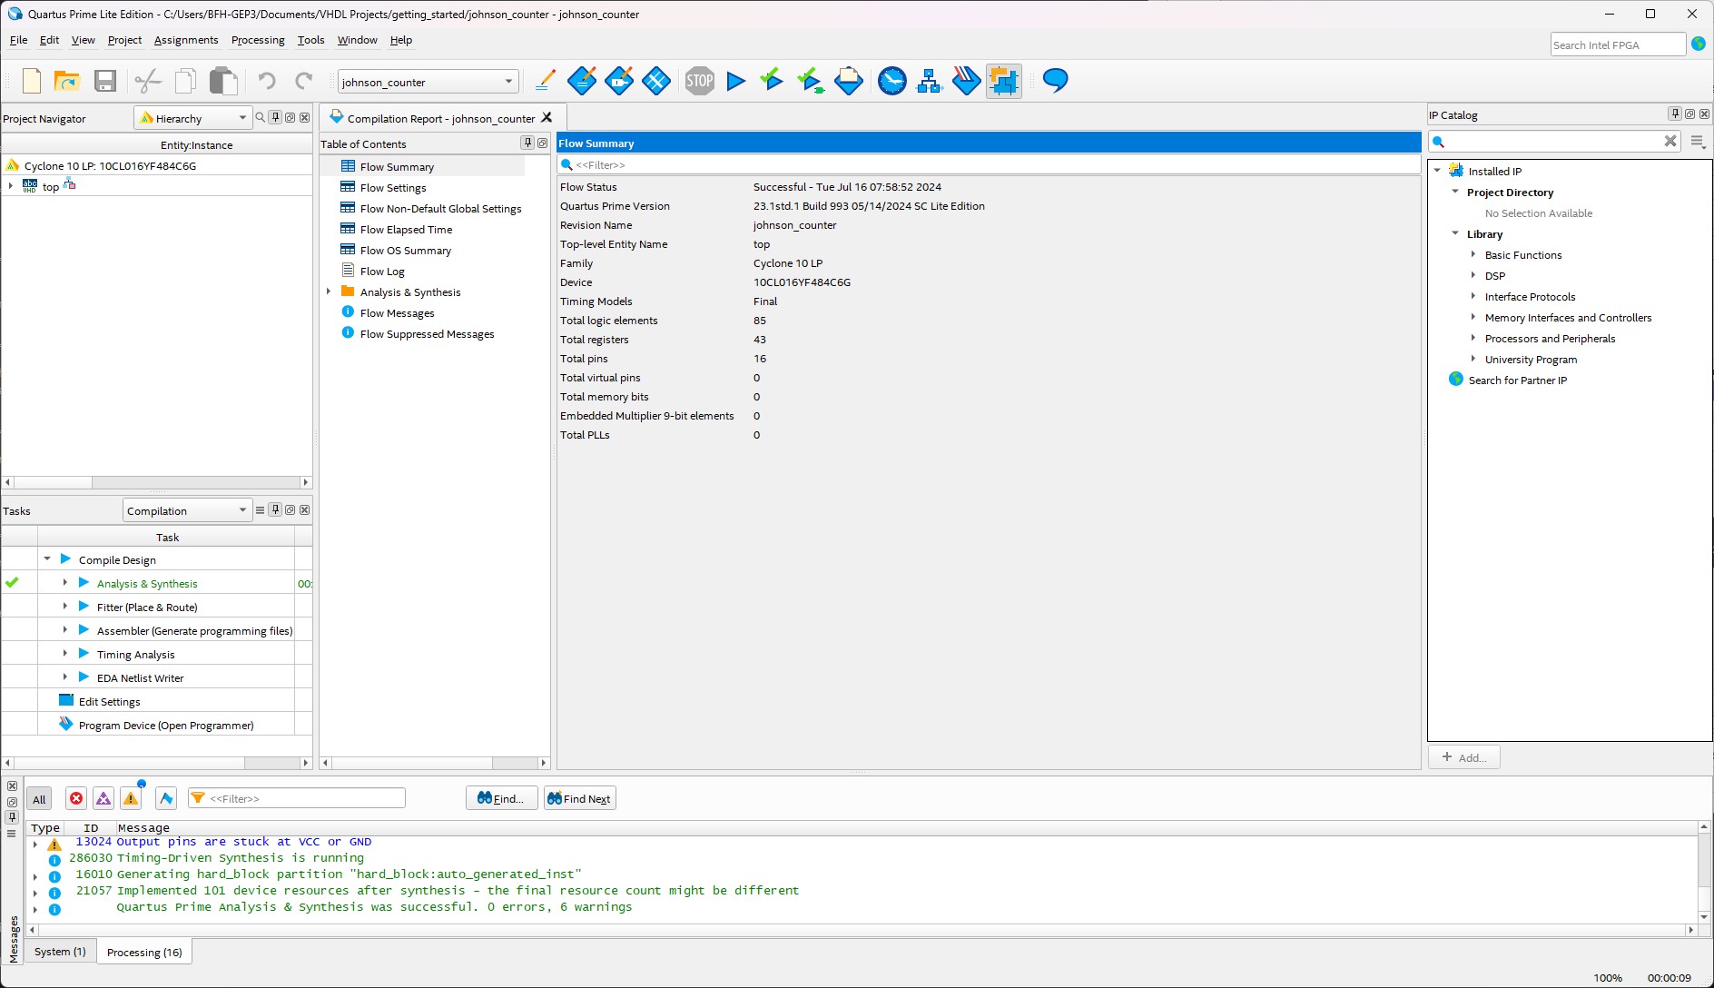
Task: Launch the Chip Planner grid icon
Action: point(656,82)
